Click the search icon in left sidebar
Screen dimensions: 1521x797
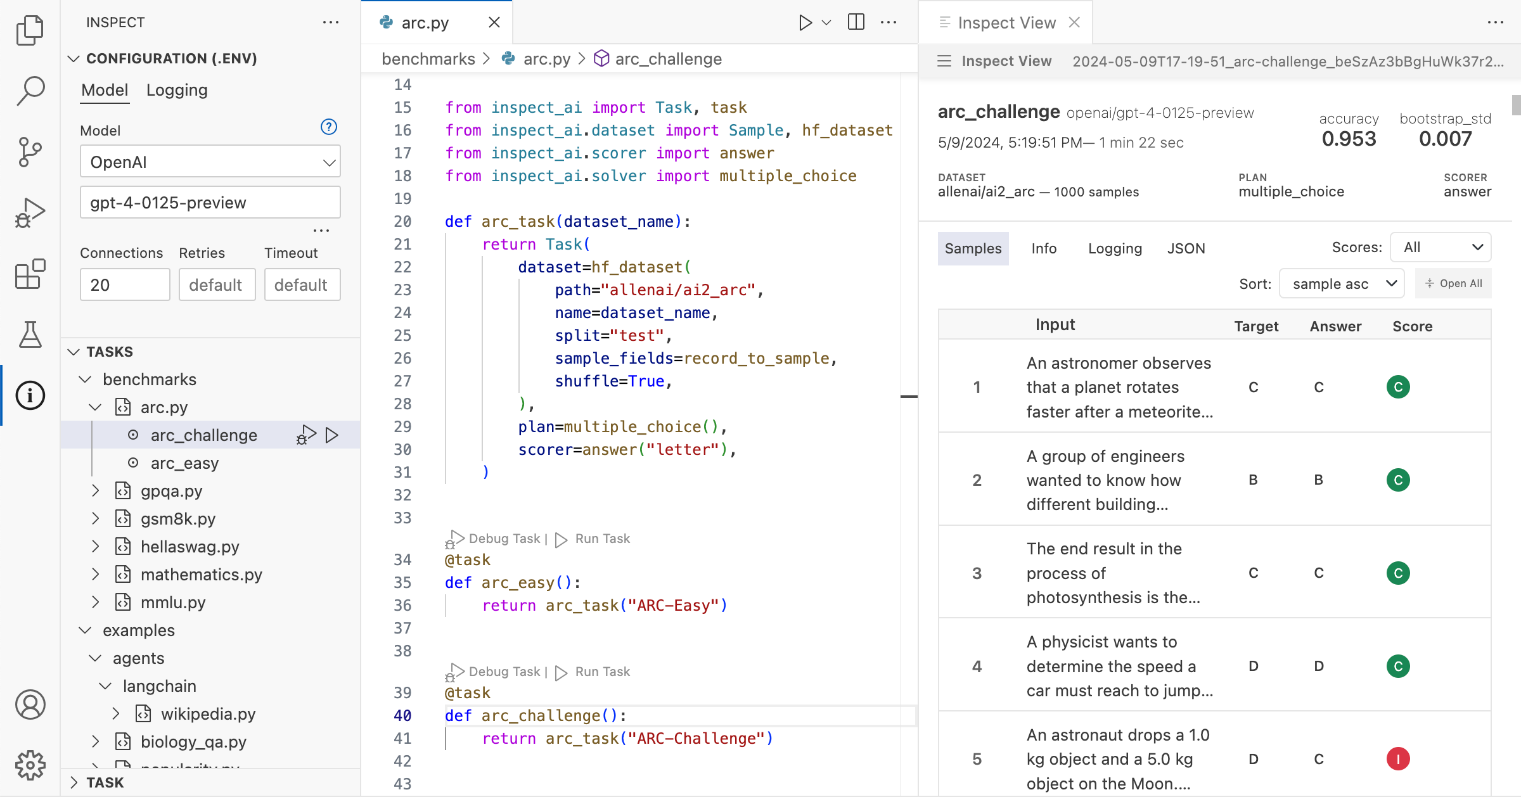pos(30,91)
